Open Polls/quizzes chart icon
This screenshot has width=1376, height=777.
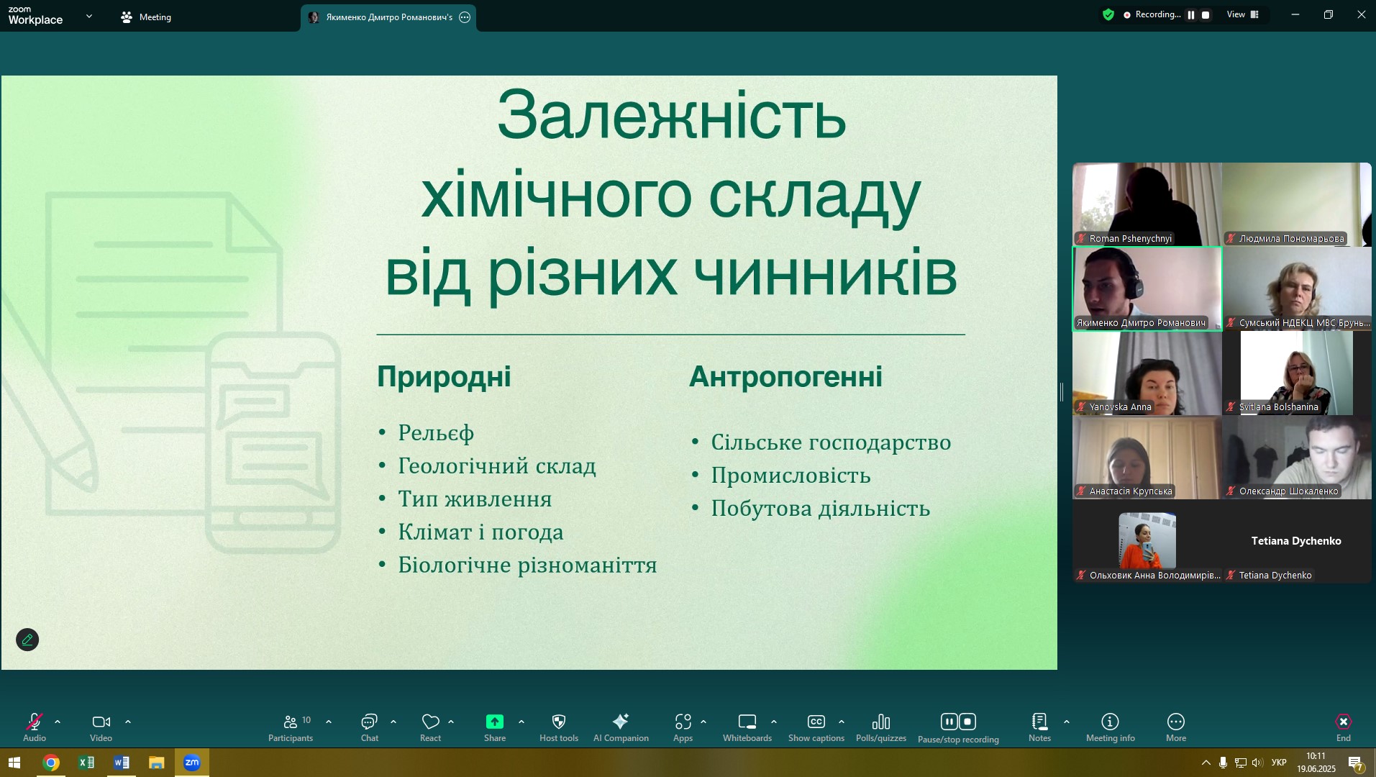[881, 727]
